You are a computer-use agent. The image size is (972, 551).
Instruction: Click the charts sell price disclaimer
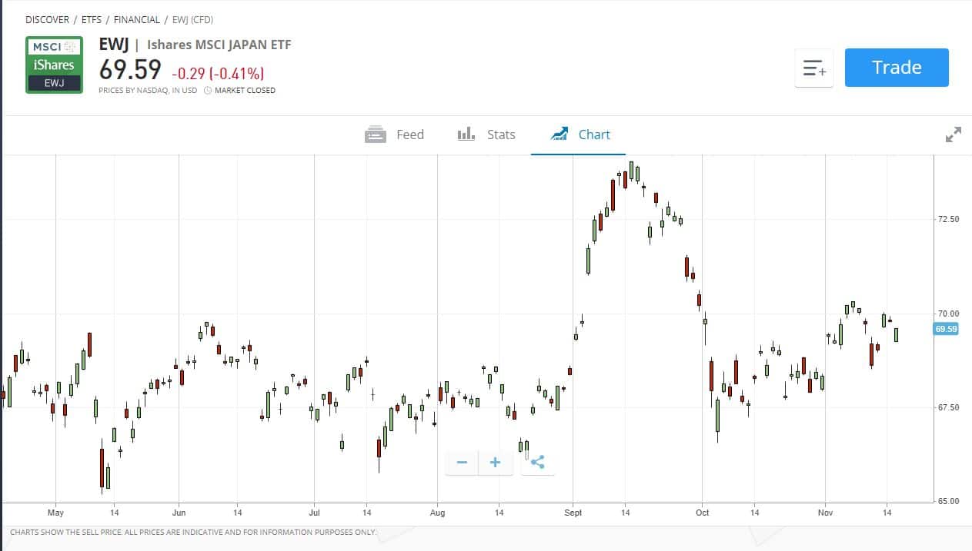pos(193,532)
